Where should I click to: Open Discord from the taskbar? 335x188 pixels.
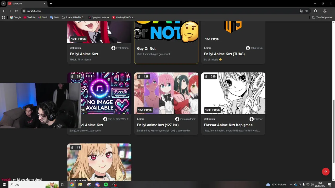[x=97, y=185]
